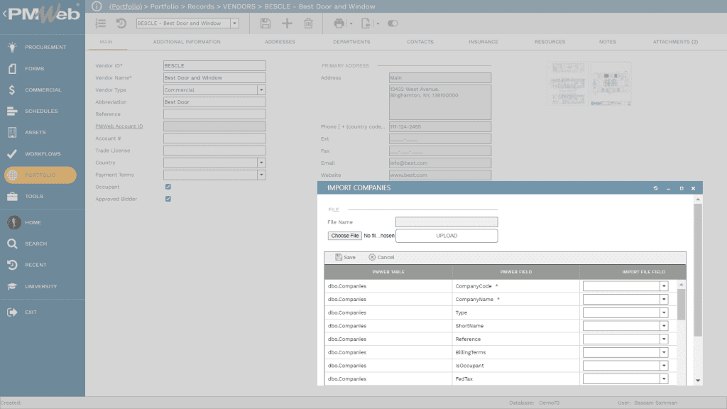Switch to the Resources tab

[x=550, y=42]
